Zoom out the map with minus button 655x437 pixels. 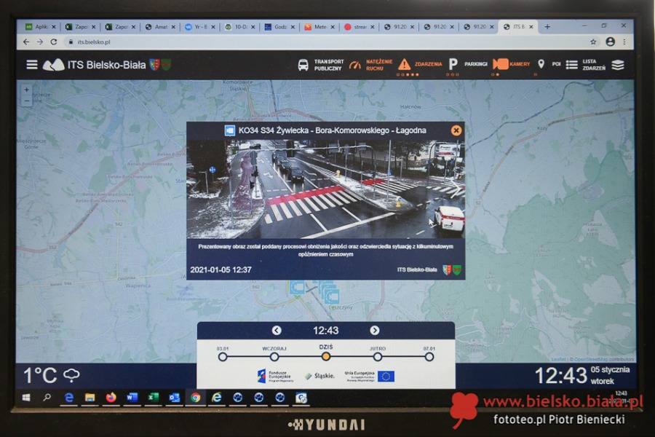click(26, 101)
